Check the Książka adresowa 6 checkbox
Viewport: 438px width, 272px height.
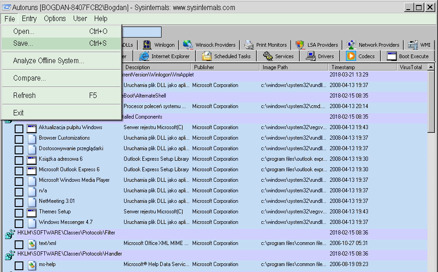(x=19, y=160)
